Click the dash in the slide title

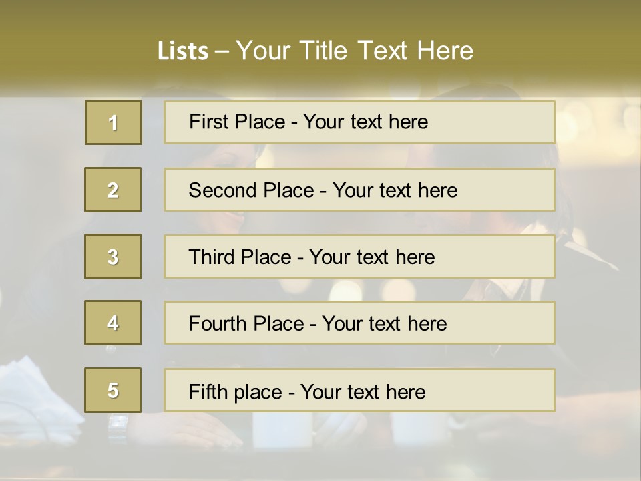pos(222,51)
